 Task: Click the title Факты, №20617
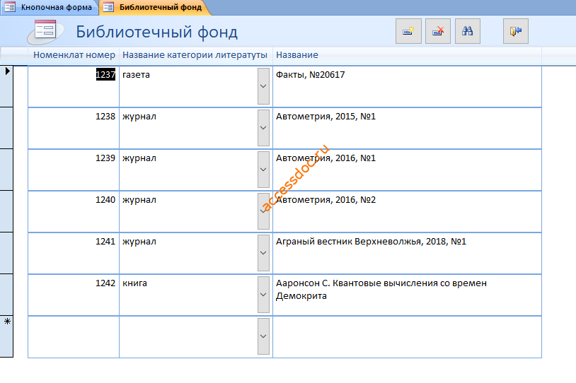(x=311, y=75)
